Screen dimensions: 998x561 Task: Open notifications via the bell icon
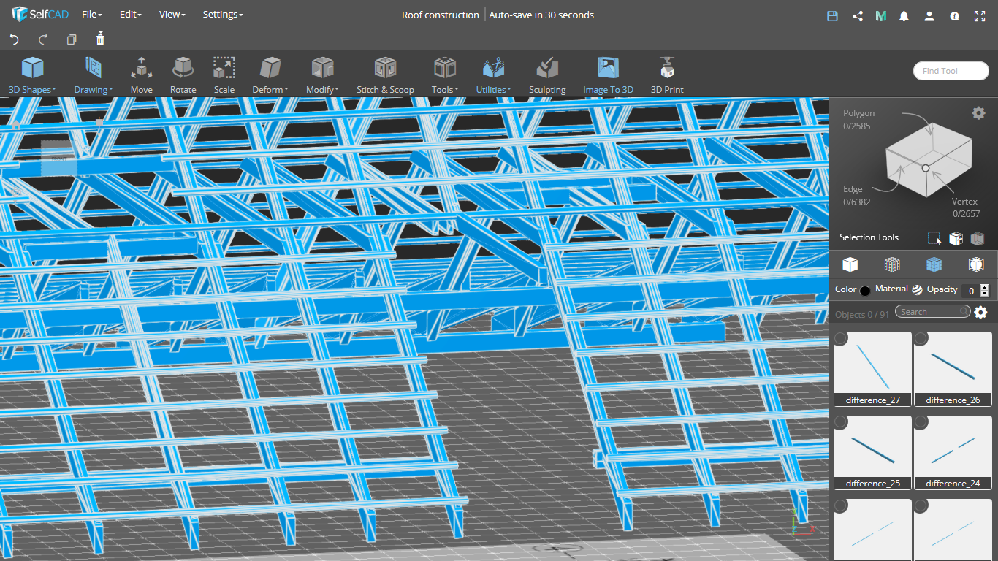(904, 15)
